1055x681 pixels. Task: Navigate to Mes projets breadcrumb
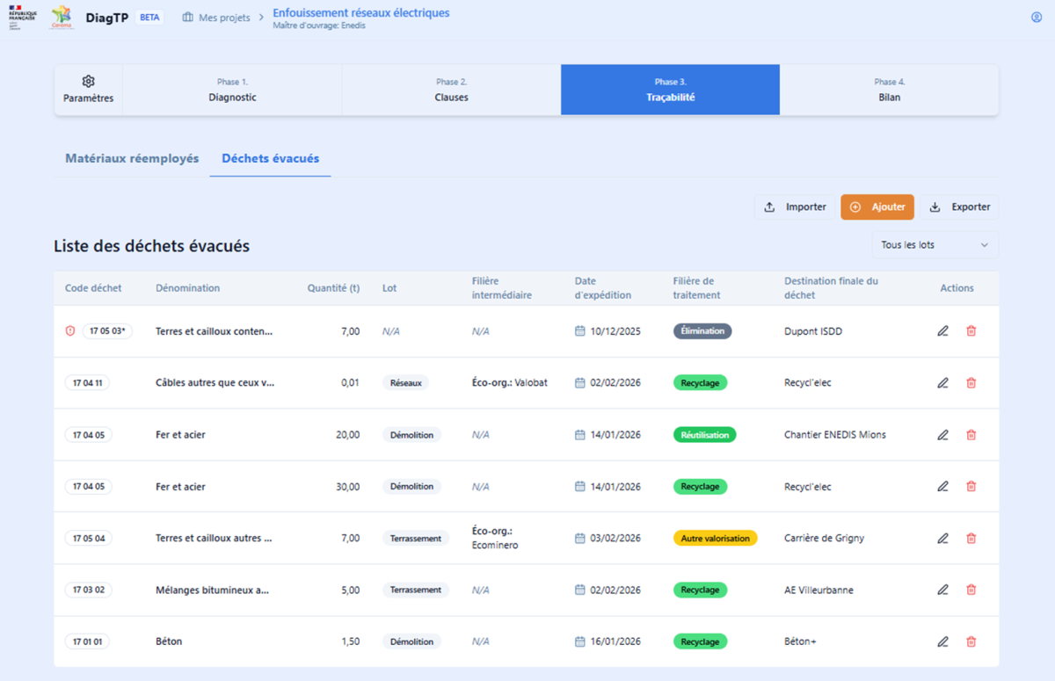tap(216, 18)
